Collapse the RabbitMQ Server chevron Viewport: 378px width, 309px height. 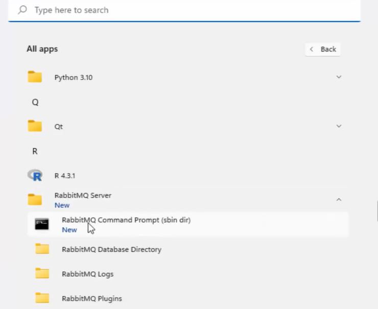pos(339,200)
